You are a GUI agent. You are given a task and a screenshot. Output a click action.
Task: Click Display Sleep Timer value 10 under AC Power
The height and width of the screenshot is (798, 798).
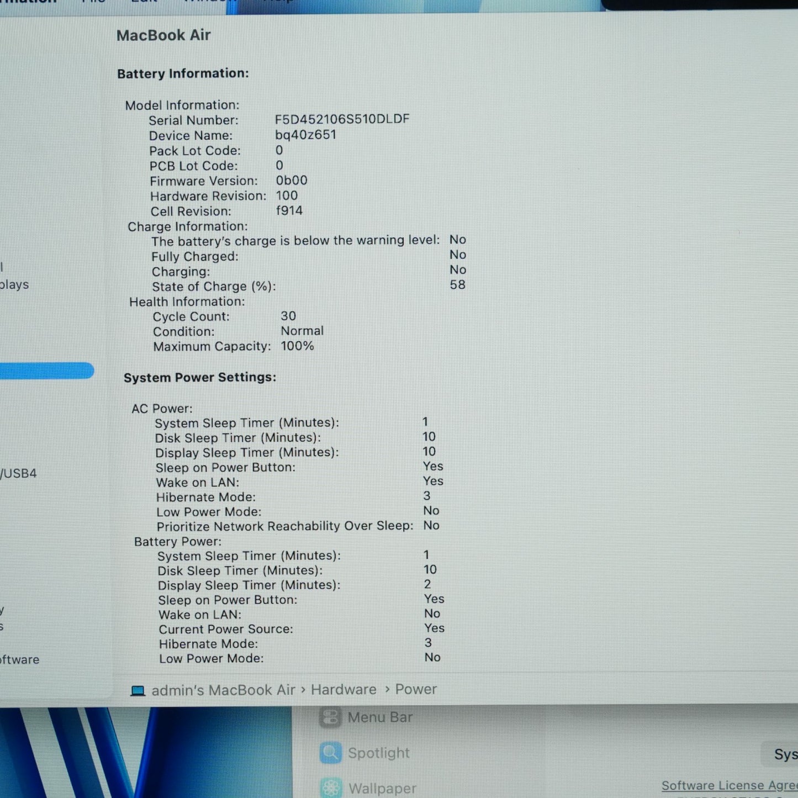point(429,452)
